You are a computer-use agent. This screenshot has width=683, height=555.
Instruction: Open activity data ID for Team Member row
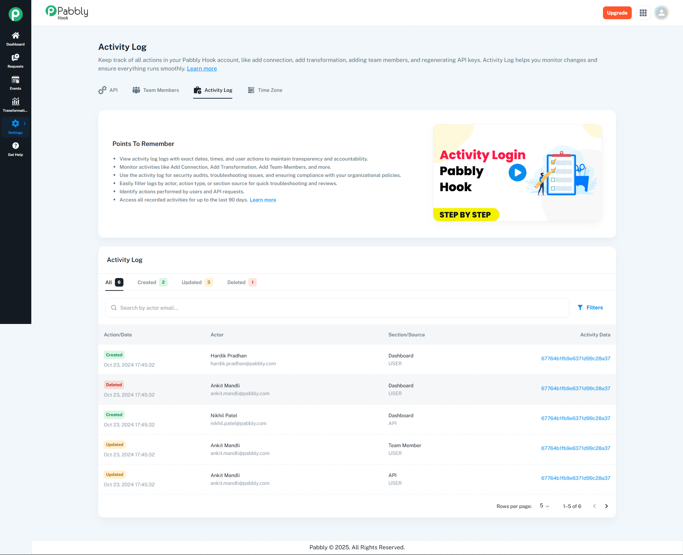coord(576,448)
